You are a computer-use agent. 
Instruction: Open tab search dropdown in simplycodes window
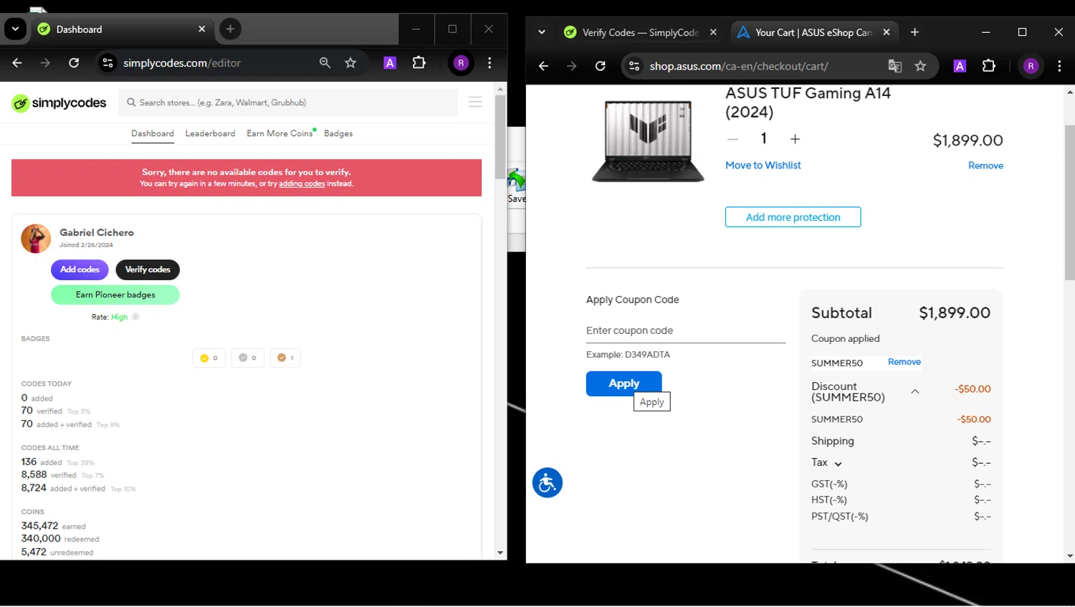(15, 29)
